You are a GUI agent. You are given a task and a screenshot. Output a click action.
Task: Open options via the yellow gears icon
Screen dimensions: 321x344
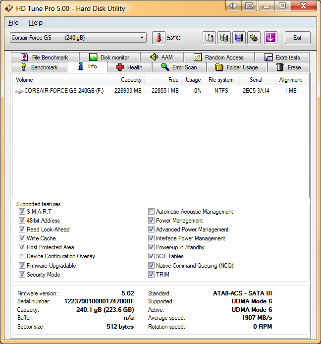coord(254,38)
